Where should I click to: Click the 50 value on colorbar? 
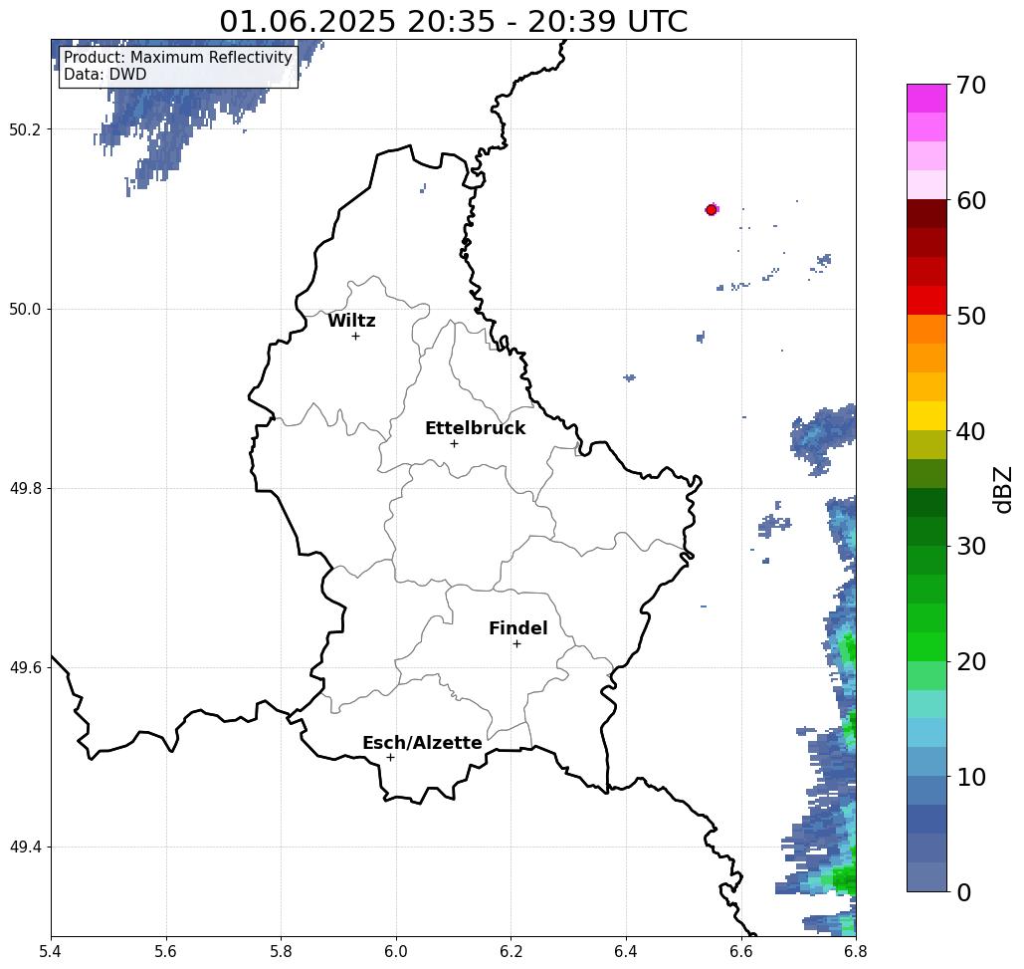click(x=970, y=317)
